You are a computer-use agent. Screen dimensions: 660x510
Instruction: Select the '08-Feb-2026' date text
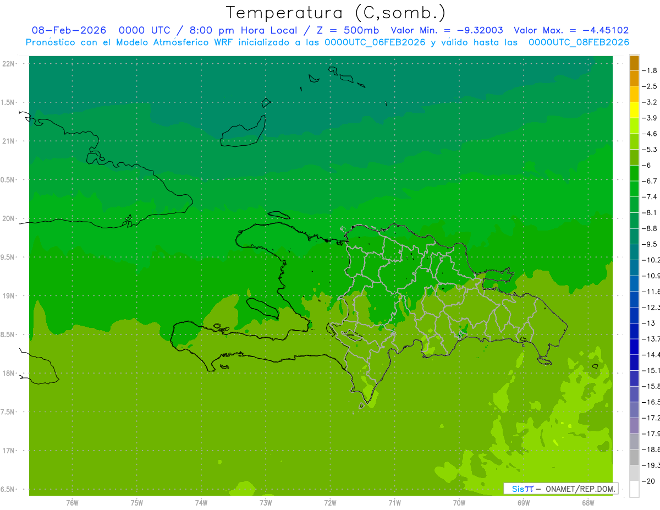pyautogui.click(x=69, y=30)
